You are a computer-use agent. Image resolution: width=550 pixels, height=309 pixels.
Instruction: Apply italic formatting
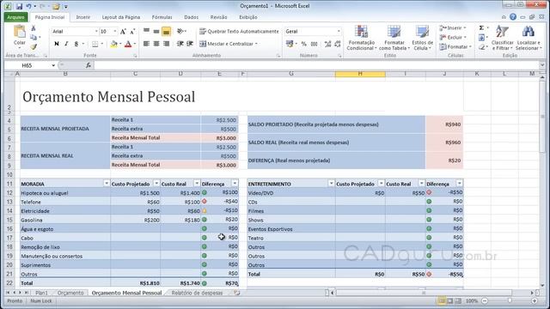coord(66,44)
